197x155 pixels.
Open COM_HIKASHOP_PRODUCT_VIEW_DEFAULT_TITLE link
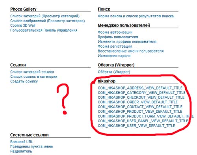coord(140,112)
